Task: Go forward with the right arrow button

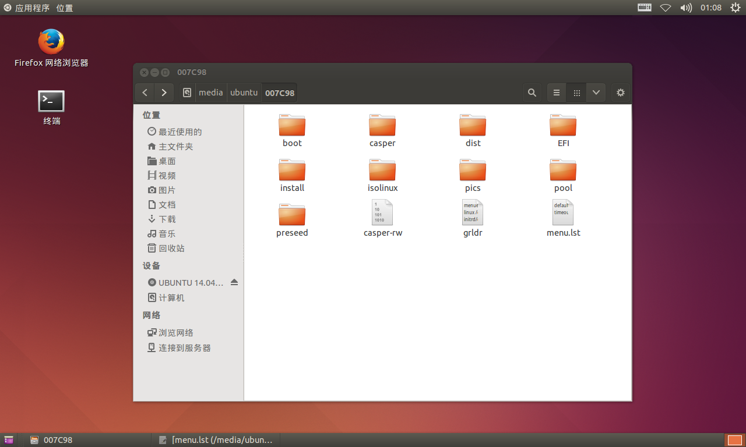Action: (x=164, y=93)
